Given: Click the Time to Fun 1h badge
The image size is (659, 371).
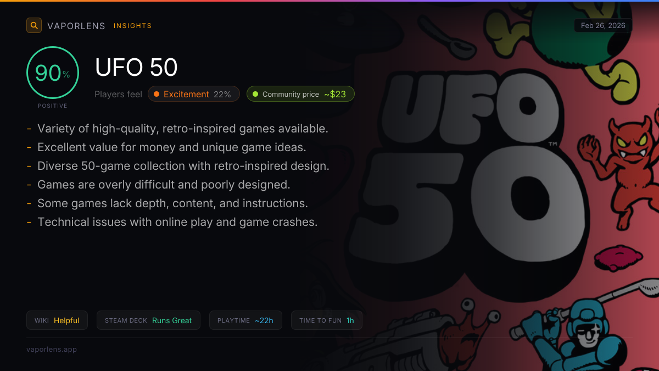Looking at the screenshot, I should click(326, 320).
